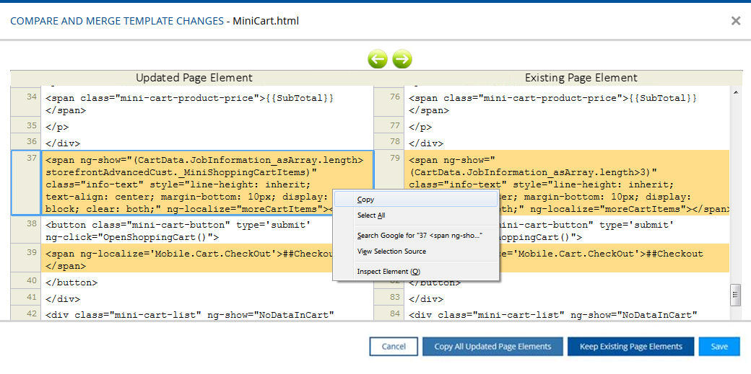Save the merged template changes
Viewport: 751px width, 374px height.
tap(719, 347)
